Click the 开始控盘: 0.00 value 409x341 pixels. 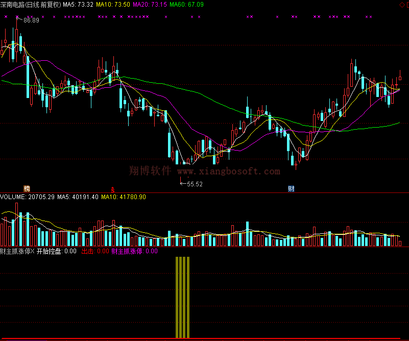click(x=56, y=251)
